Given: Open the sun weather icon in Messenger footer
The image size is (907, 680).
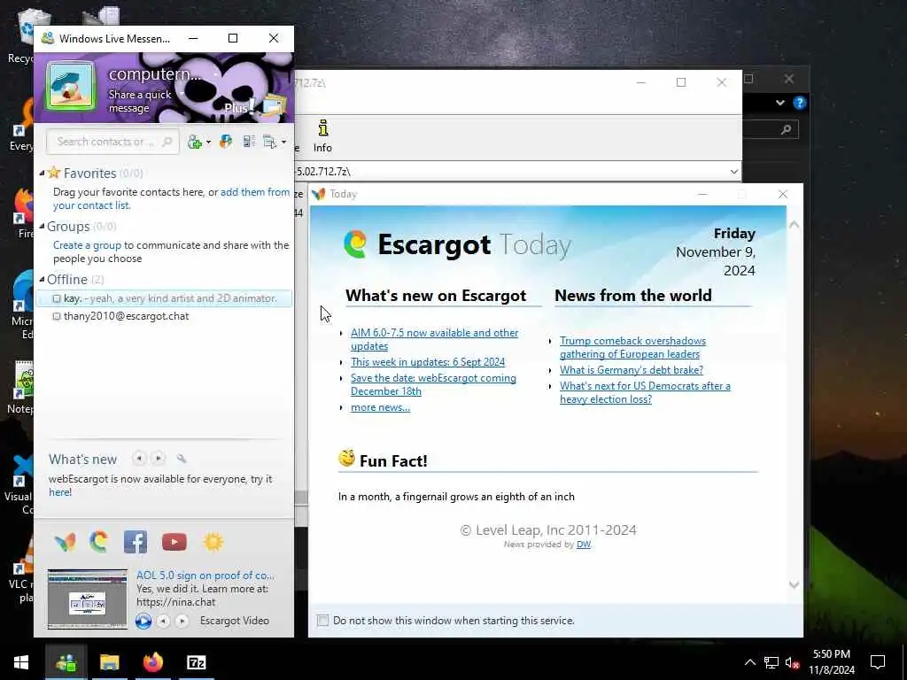Looking at the screenshot, I should point(213,542).
